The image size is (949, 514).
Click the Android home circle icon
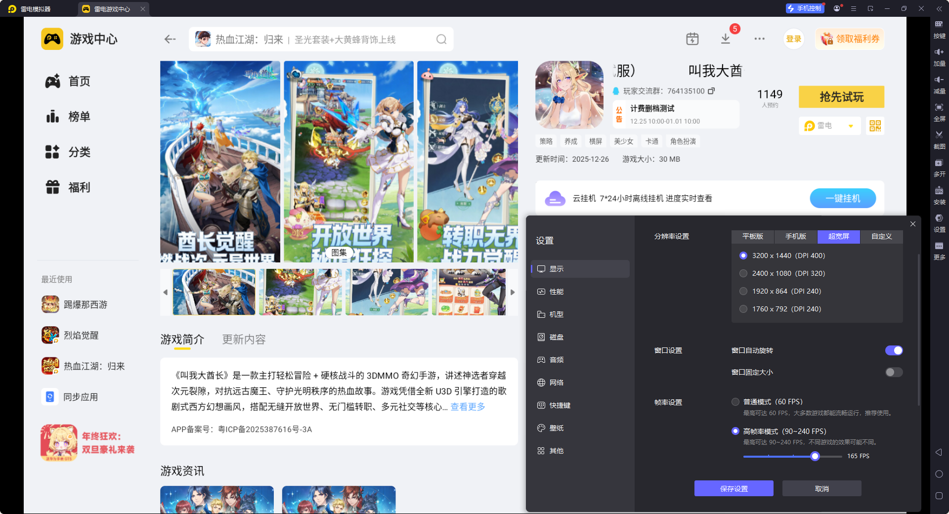(939, 474)
